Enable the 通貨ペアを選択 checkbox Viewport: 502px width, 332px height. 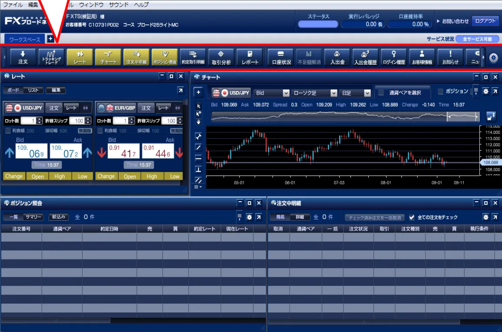pyautogui.click(x=381, y=93)
